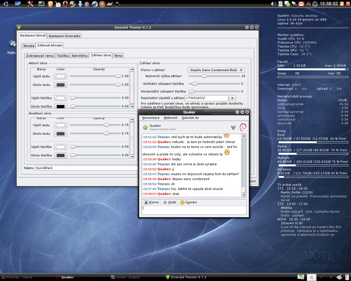Click the Rozmístění objektů v záhlaví text field
Image resolution: width=351 pixels, height=281 pixels.
pyautogui.click(x=207, y=98)
